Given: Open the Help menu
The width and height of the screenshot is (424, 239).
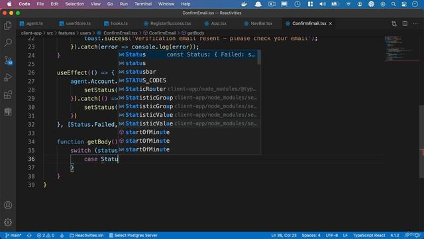Looking at the screenshot, I should (185, 4).
